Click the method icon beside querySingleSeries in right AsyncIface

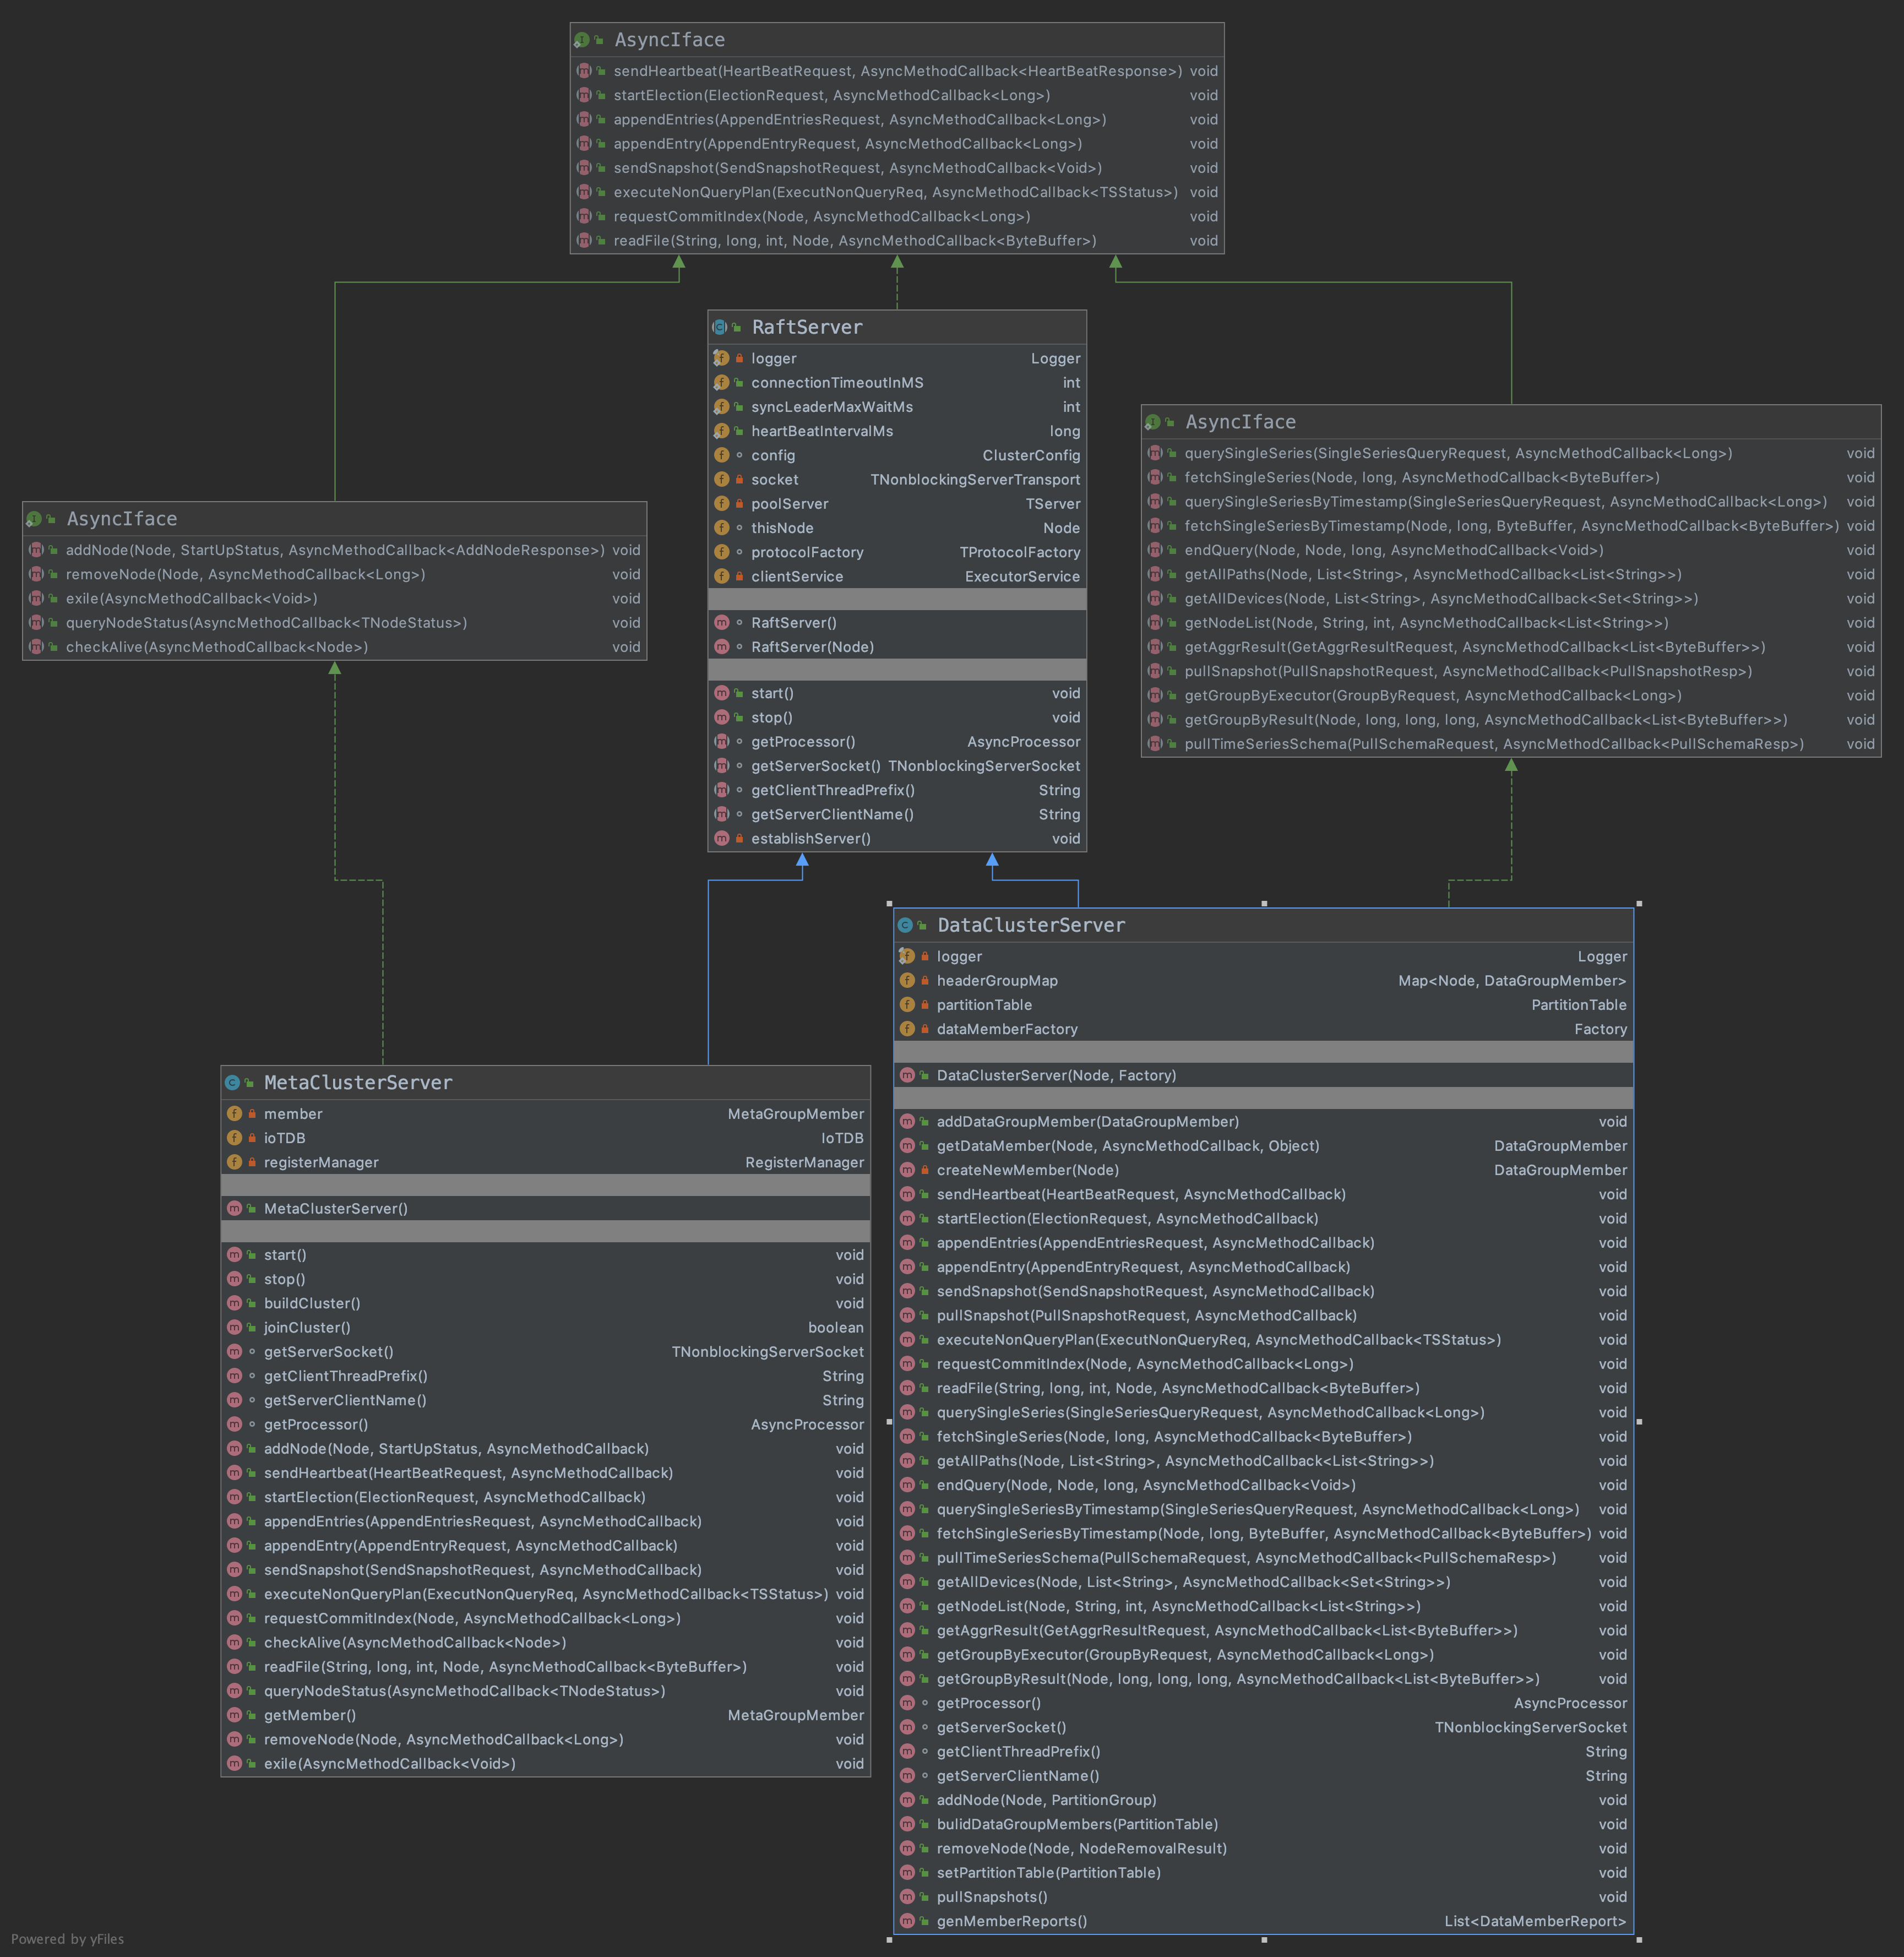point(1155,453)
